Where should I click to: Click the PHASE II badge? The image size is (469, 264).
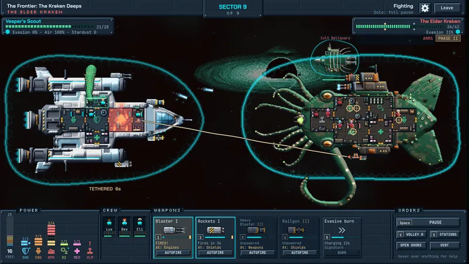[x=448, y=38]
